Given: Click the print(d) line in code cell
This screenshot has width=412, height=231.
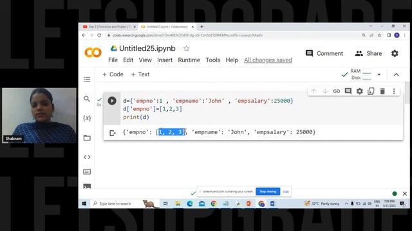Looking at the screenshot, I should [x=136, y=117].
